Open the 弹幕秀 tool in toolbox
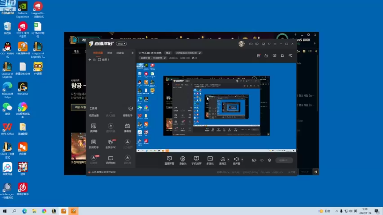383x215 pixels. pyautogui.click(x=127, y=128)
